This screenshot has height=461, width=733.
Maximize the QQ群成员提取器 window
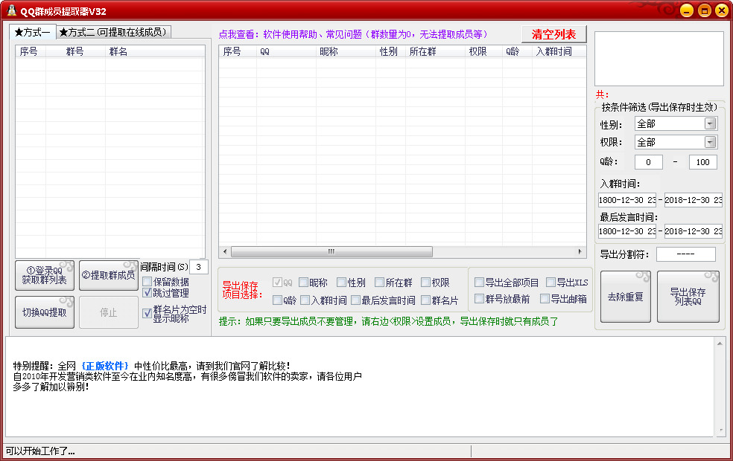705,10
